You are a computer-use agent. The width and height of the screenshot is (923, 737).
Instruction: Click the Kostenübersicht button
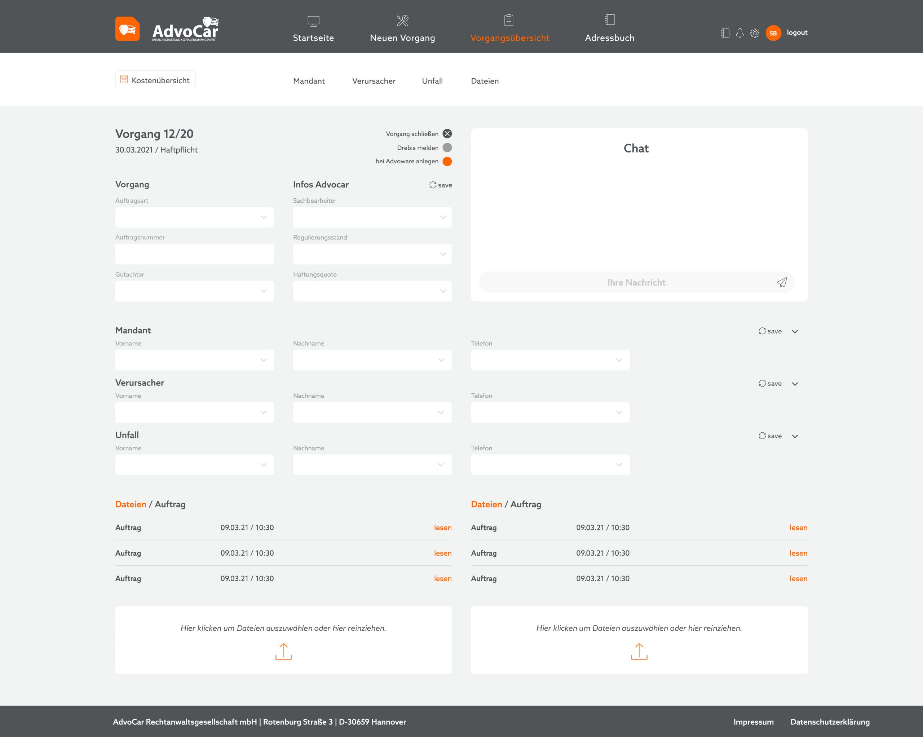click(155, 80)
